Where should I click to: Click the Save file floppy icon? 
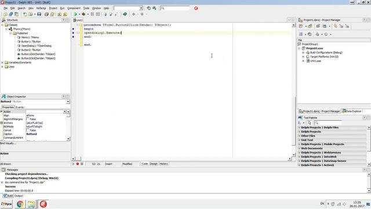click(39, 14)
